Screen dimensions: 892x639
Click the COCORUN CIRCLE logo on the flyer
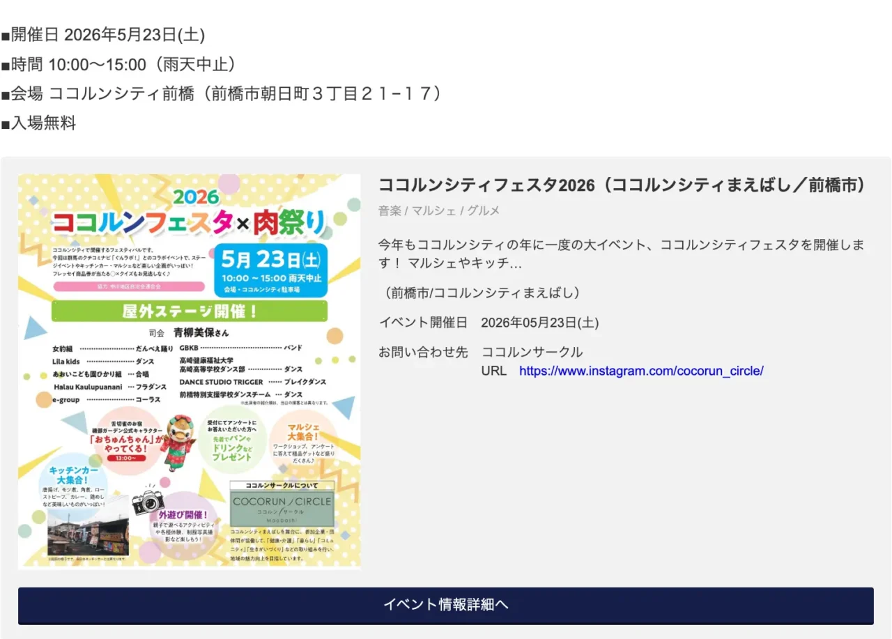(x=282, y=507)
